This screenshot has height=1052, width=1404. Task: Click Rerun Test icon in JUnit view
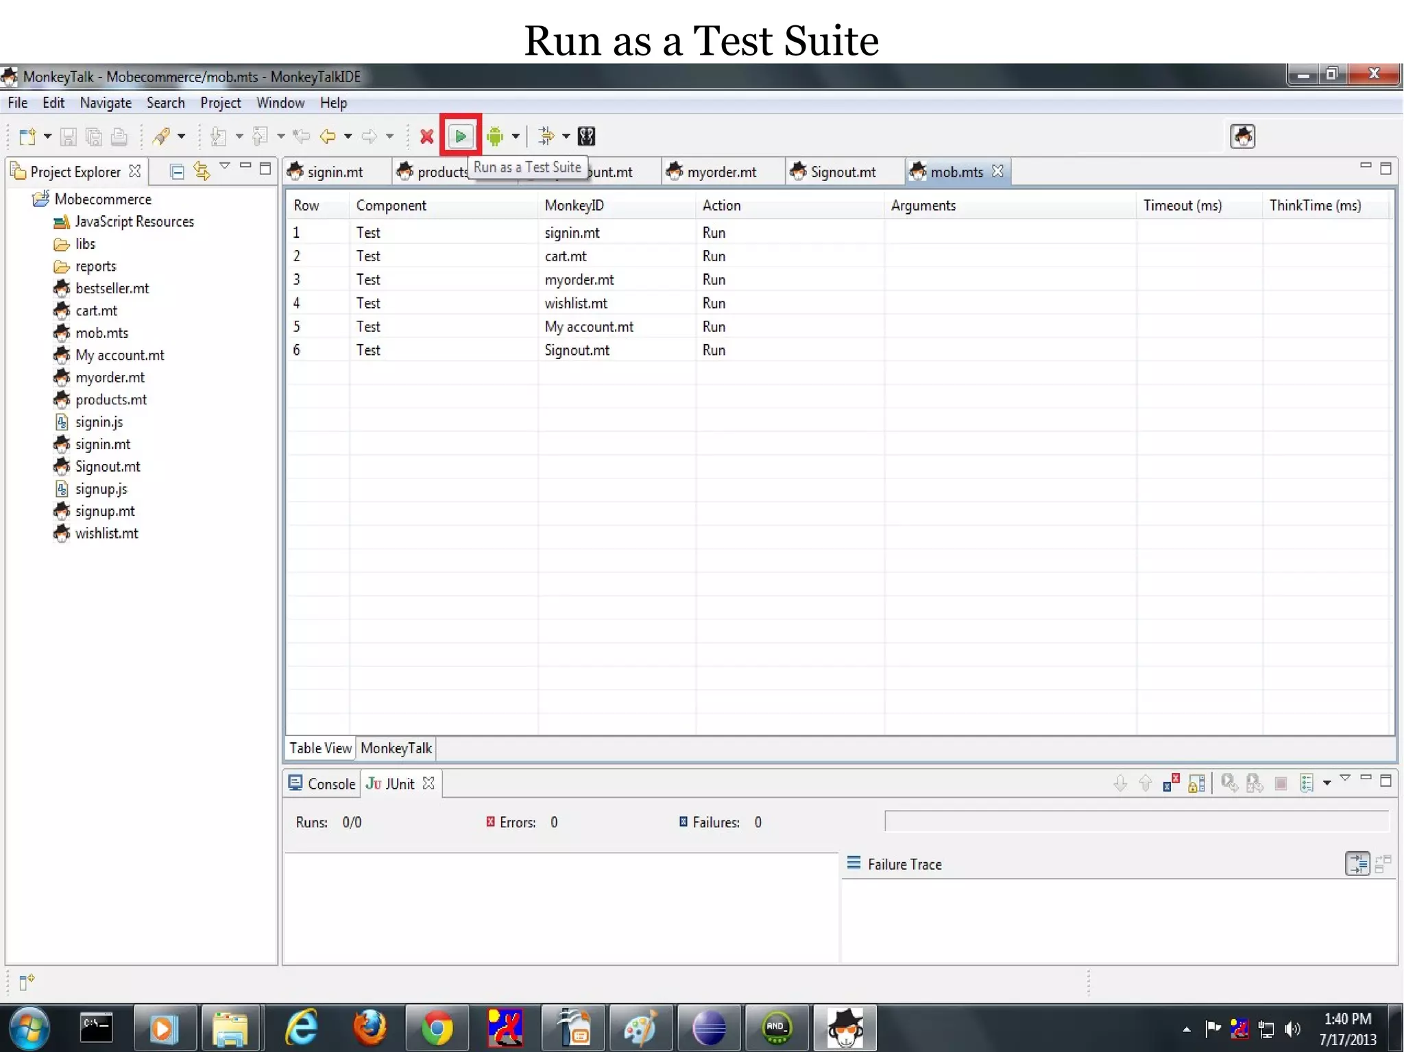[1229, 783]
